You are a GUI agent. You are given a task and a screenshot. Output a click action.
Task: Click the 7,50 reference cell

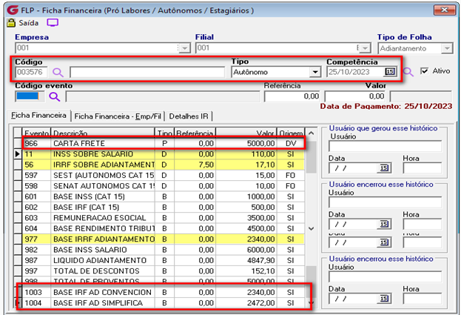pyautogui.click(x=195, y=165)
